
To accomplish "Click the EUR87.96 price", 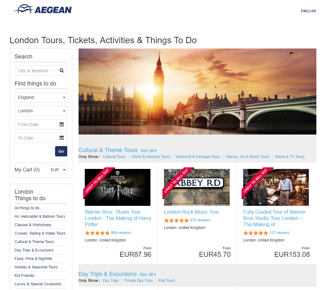I will (x=135, y=254).
